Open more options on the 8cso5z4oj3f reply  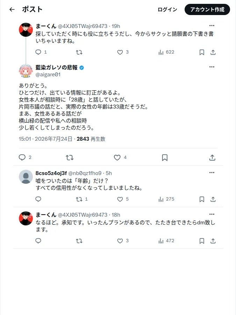tap(212, 173)
